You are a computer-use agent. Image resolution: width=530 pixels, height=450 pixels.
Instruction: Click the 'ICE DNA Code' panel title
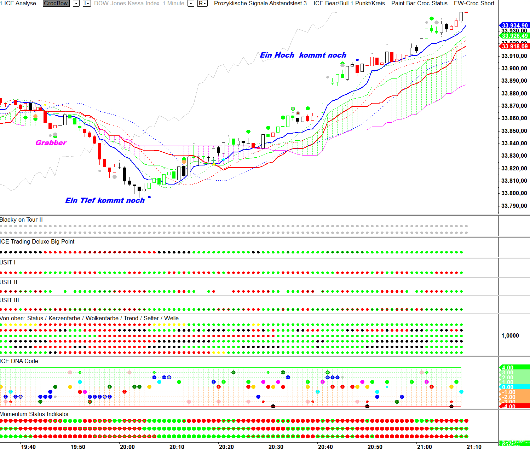tap(19, 361)
